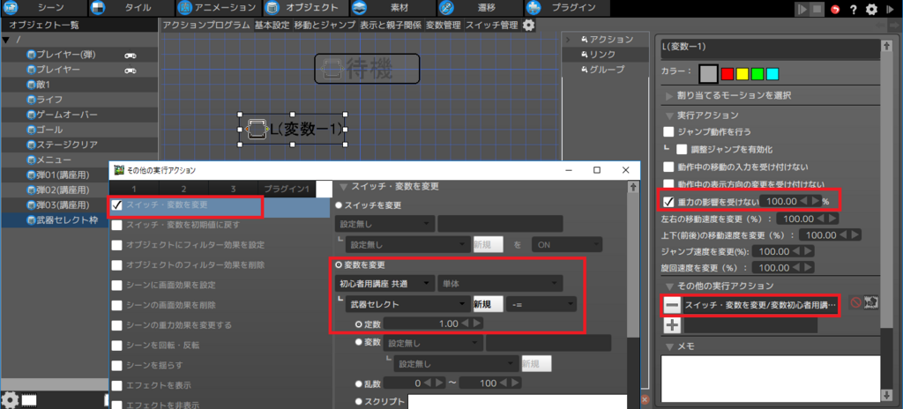Select the yellow color swatch
This screenshot has height=409, width=903.
point(743,74)
